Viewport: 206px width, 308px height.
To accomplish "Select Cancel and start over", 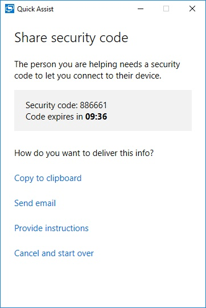I will click(x=54, y=253).
